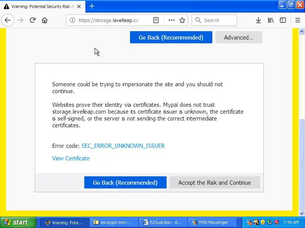This screenshot has width=305, height=228.
Task: Open the Windows Start menu
Action: [x=18, y=222]
